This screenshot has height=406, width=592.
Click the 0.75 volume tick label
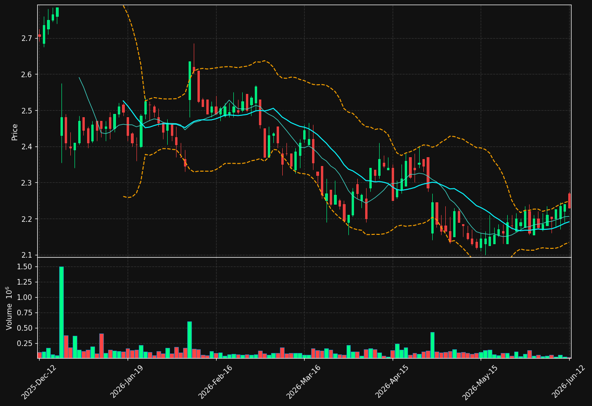25,313
